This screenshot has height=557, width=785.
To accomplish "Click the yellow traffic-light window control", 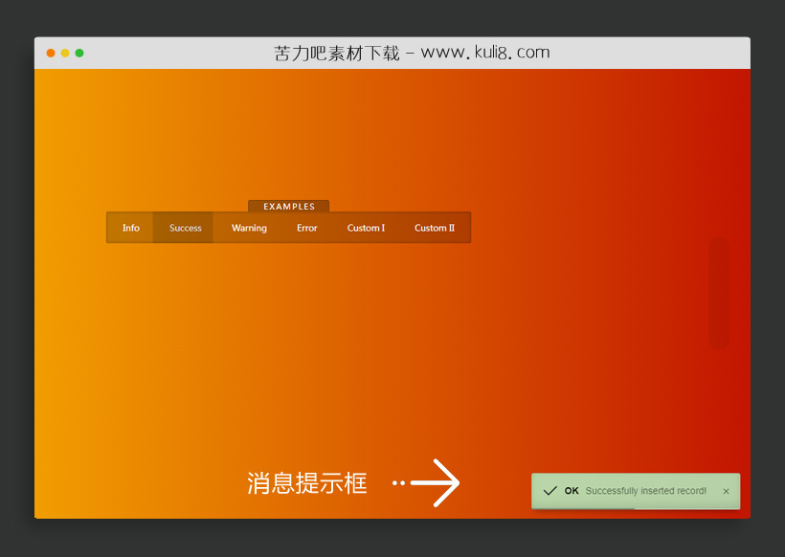I will point(64,55).
